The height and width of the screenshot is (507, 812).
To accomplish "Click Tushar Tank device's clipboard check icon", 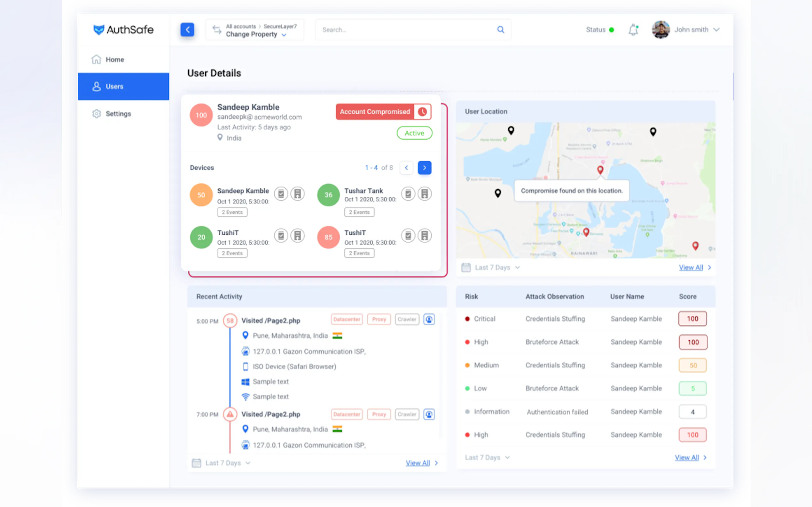I will (x=408, y=194).
